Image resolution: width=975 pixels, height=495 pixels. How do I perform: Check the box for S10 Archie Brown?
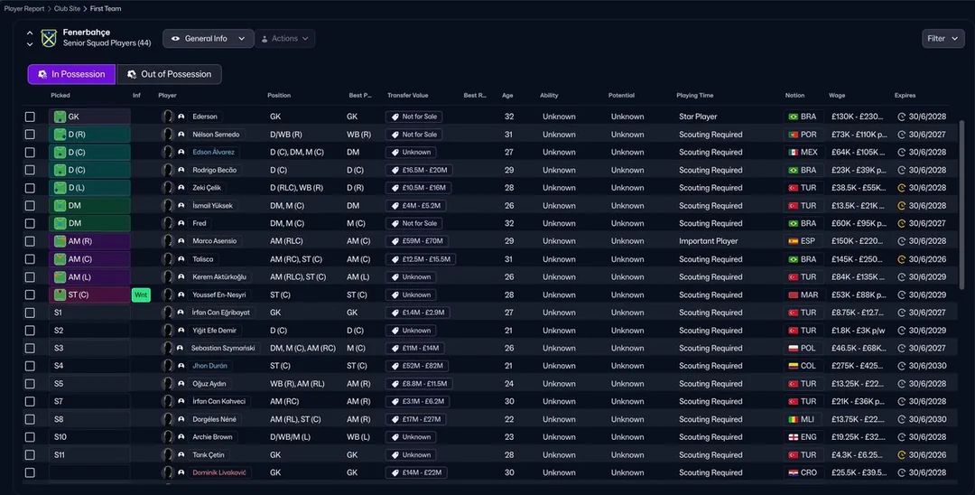pos(30,437)
